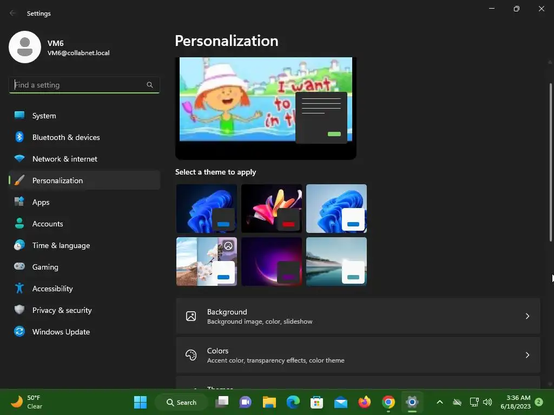Apply the spotlight cherry blossom theme
The width and height of the screenshot is (554, 415).
pyautogui.click(x=207, y=262)
